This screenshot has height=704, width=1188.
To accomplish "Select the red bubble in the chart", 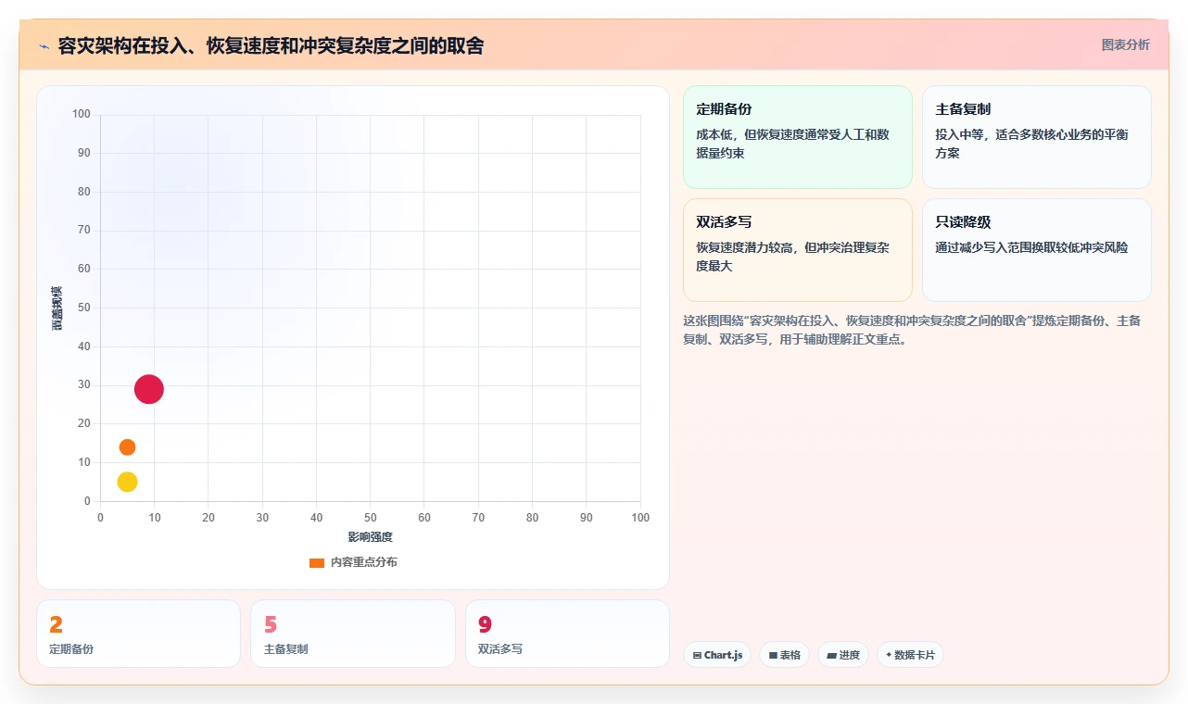I will (148, 389).
